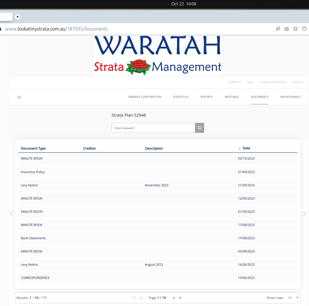This screenshot has height=306, width=309.
Task: Focus the Enter Keyword search field
Action: [153, 128]
